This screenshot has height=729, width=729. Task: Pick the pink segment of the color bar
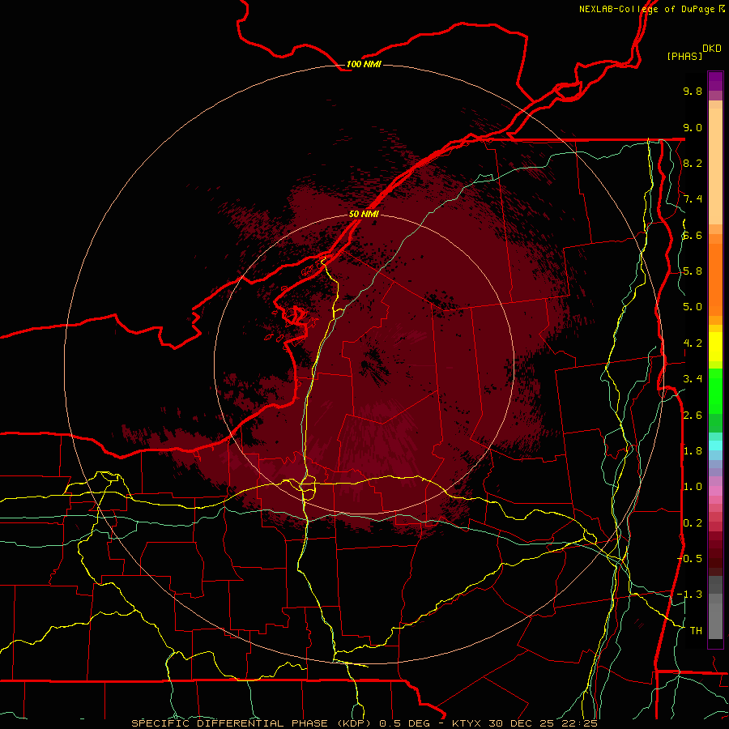tap(715, 491)
